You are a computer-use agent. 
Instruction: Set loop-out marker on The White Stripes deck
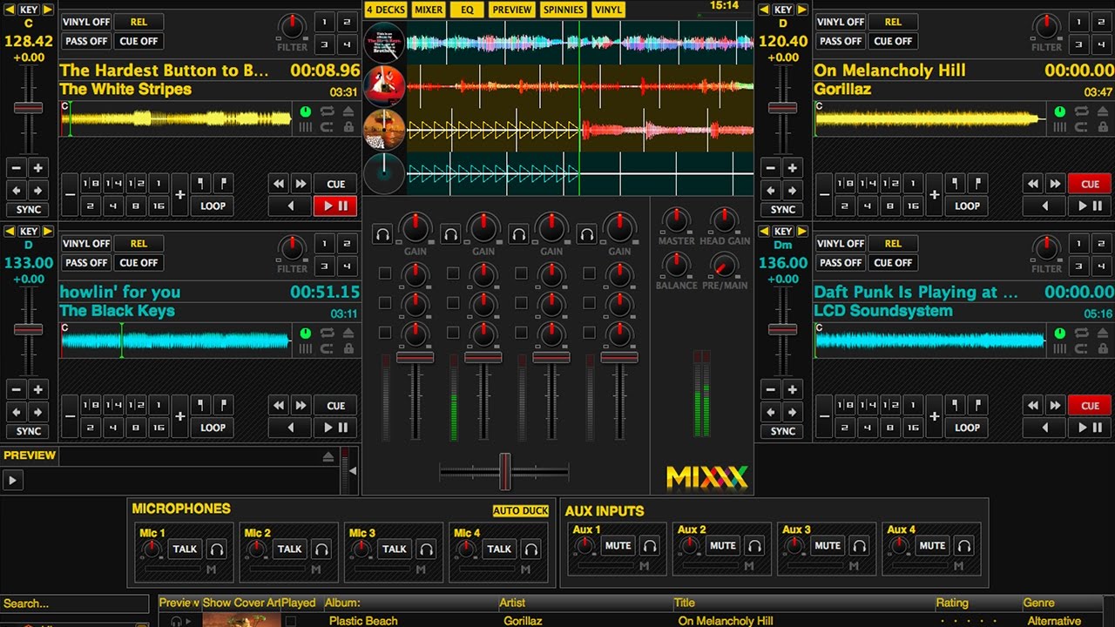[223, 184]
